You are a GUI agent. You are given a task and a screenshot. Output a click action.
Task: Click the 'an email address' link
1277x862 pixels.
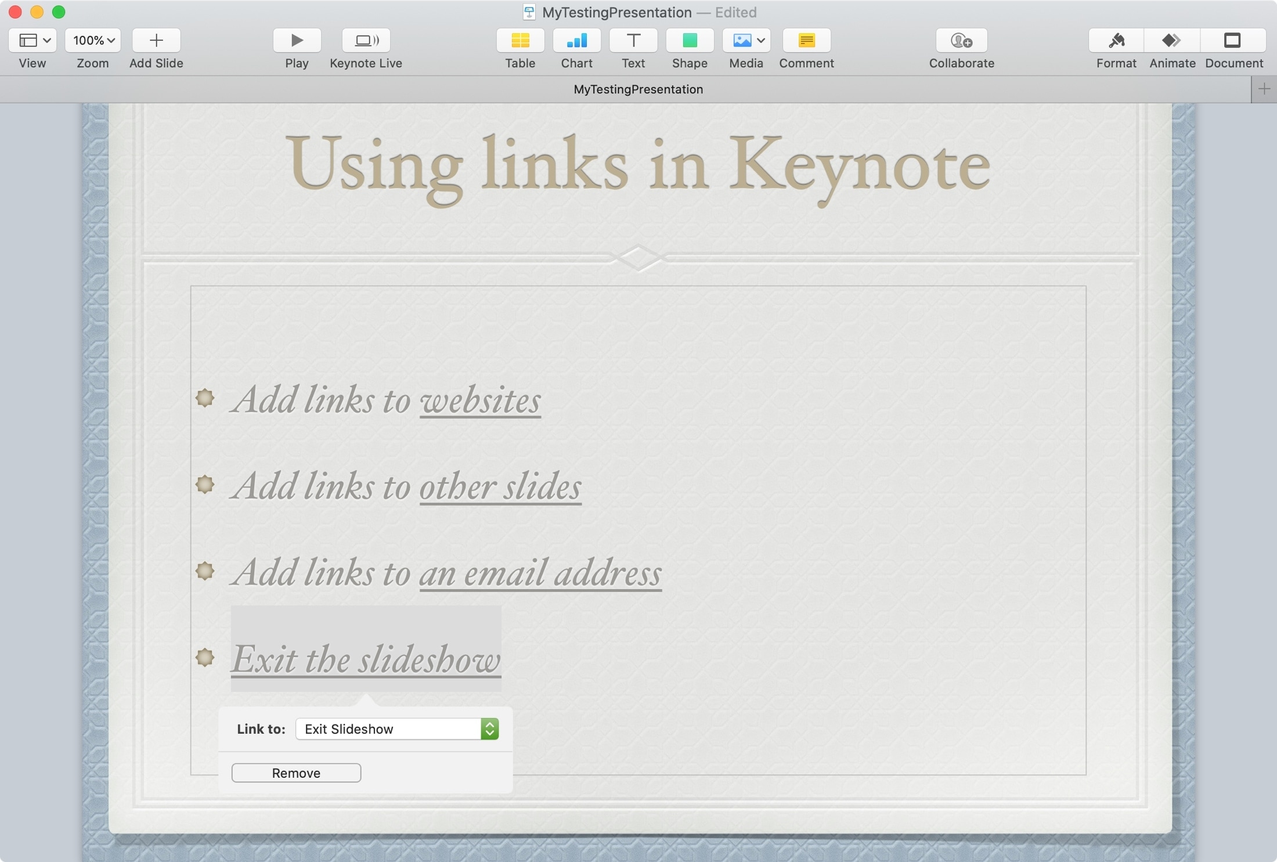pyautogui.click(x=540, y=573)
